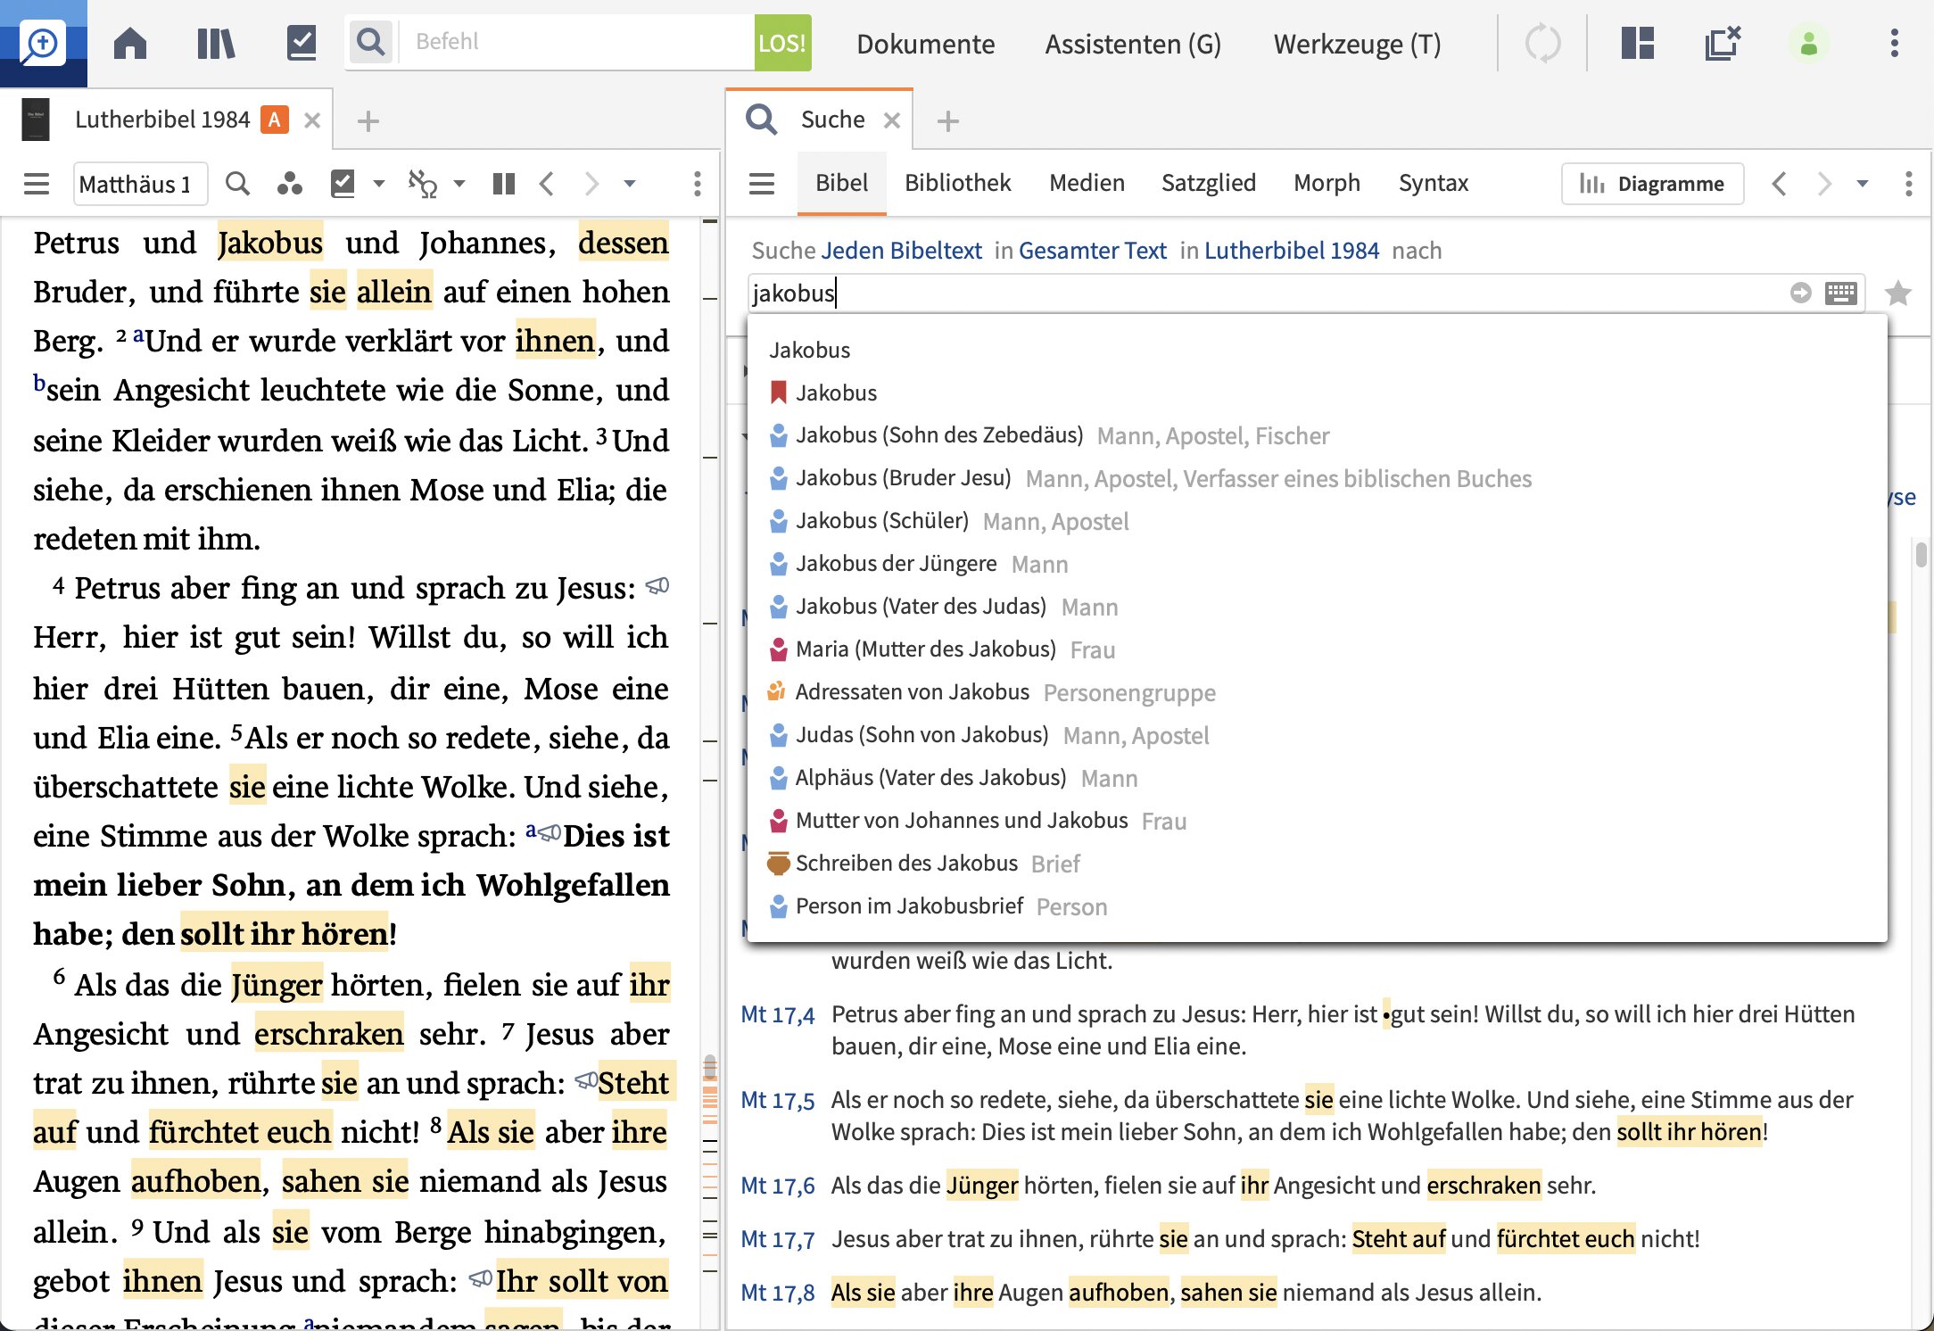Switch to the Medien search tab

click(1087, 183)
